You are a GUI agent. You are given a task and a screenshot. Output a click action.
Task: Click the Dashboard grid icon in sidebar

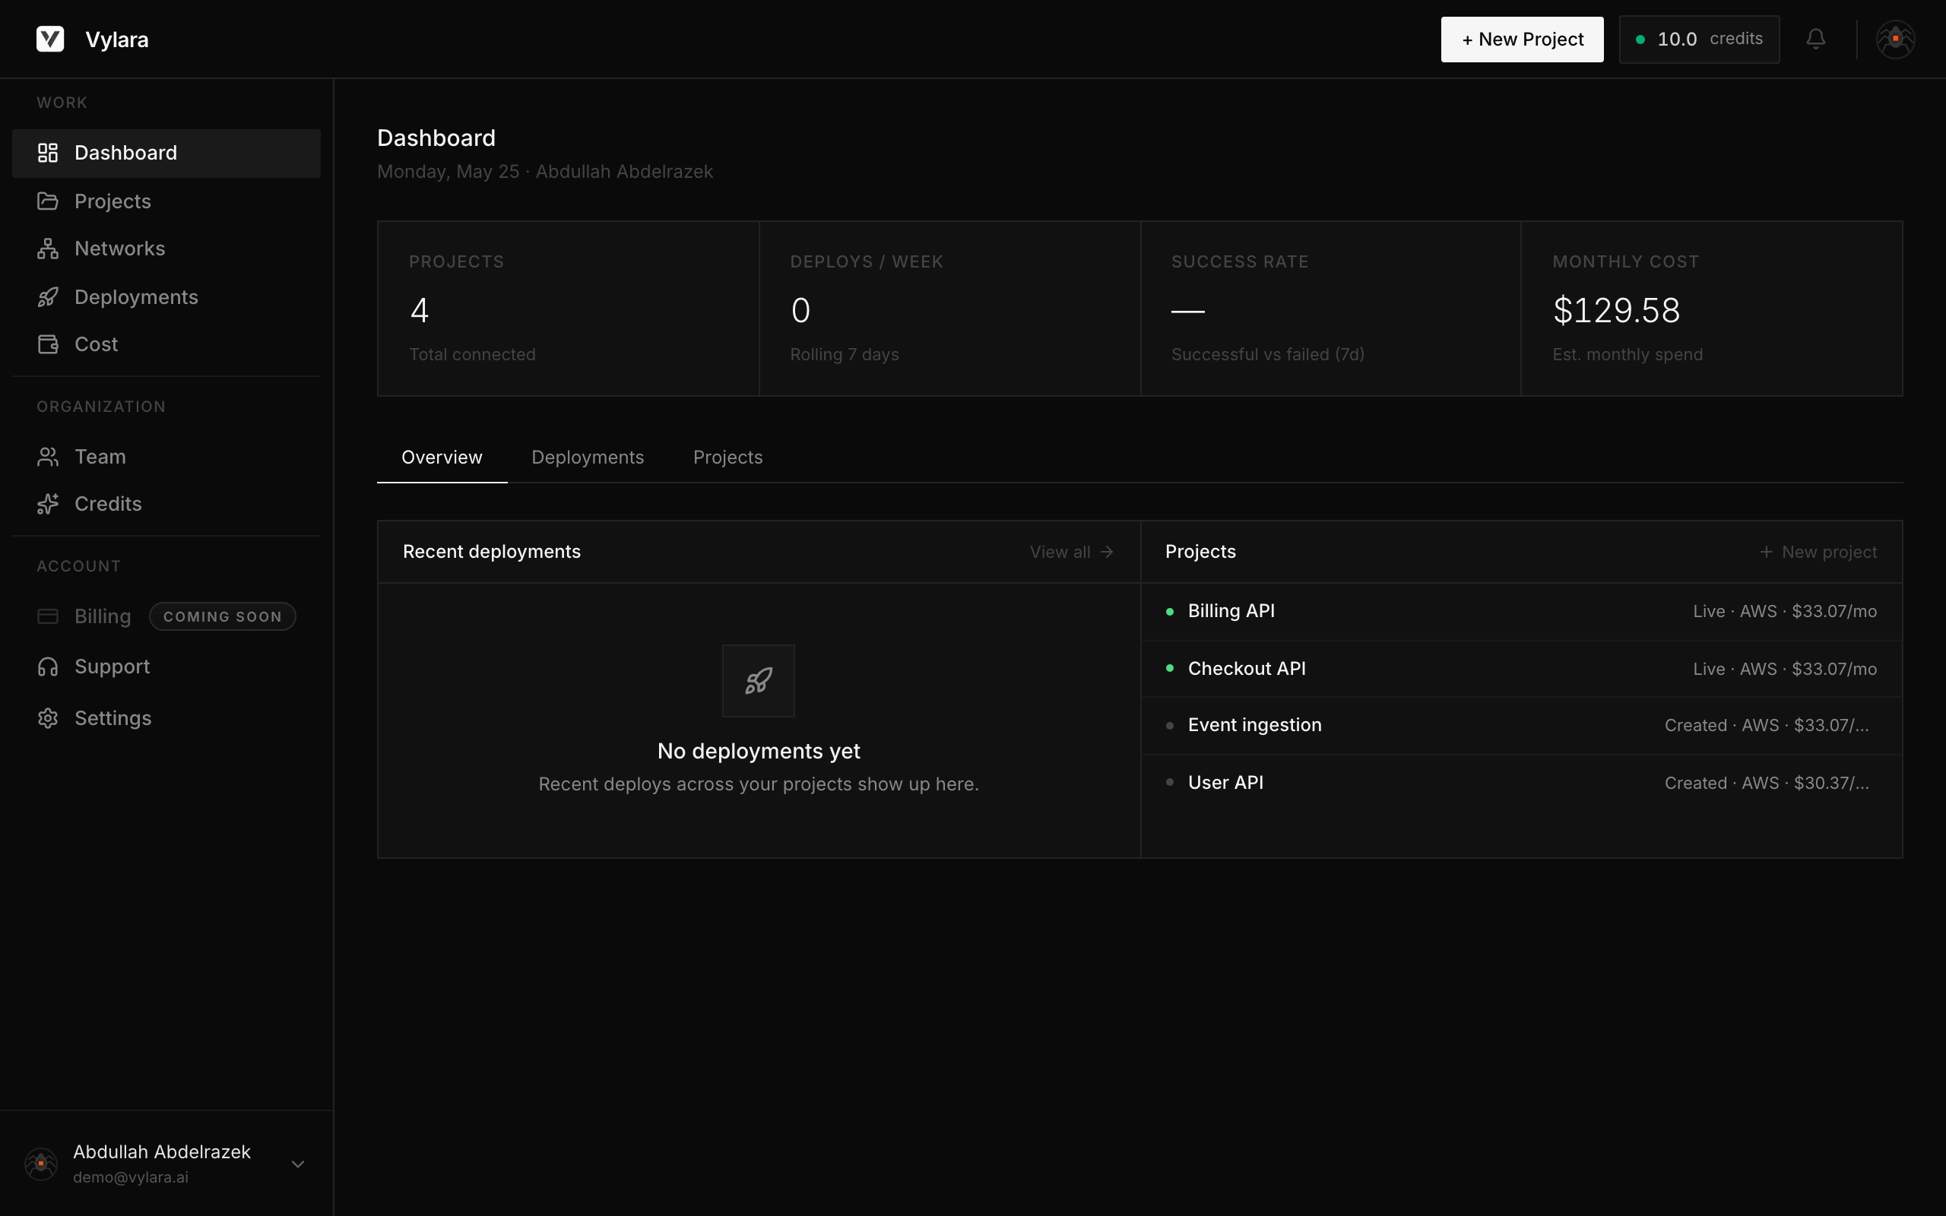click(x=47, y=153)
